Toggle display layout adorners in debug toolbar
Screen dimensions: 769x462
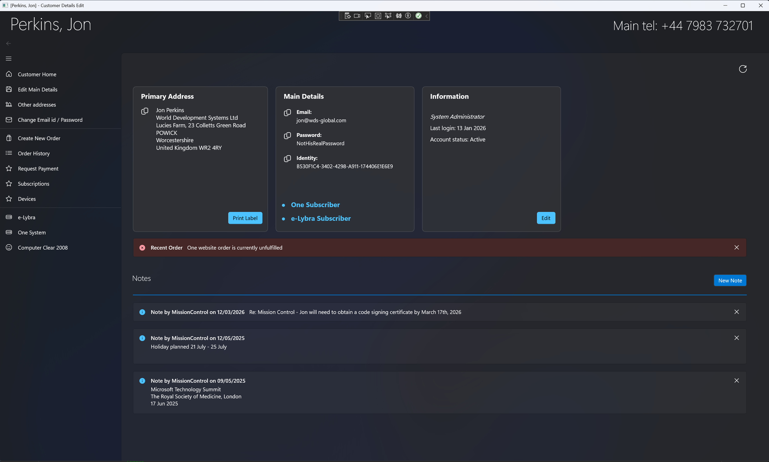click(378, 16)
